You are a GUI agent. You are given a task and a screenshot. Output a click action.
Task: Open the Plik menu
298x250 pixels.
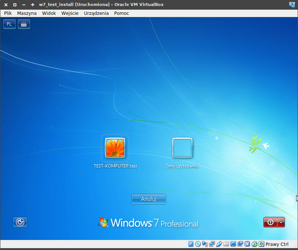pos(8,13)
